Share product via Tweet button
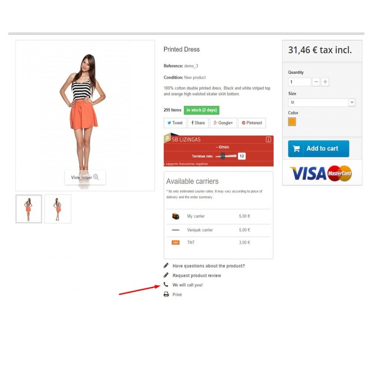 point(175,123)
